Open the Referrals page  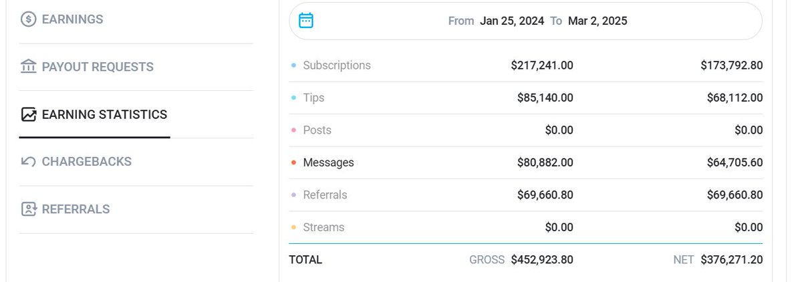tap(76, 209)
